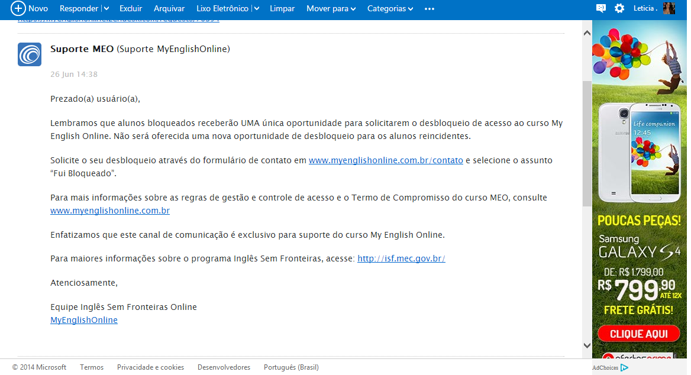The width and height of the screenshot is (691, 375).
Task: Click the AdChoices label
Action: (605, 367)
